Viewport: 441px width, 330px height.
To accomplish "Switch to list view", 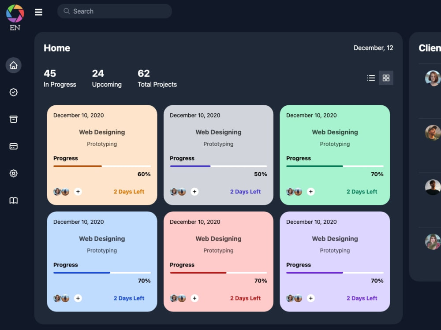I will (x=371, y=78).
